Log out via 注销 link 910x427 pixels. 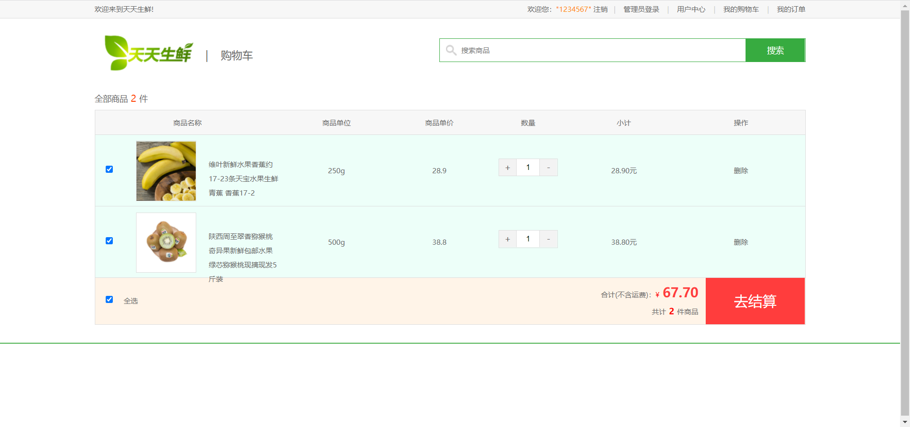pos(600,9)
